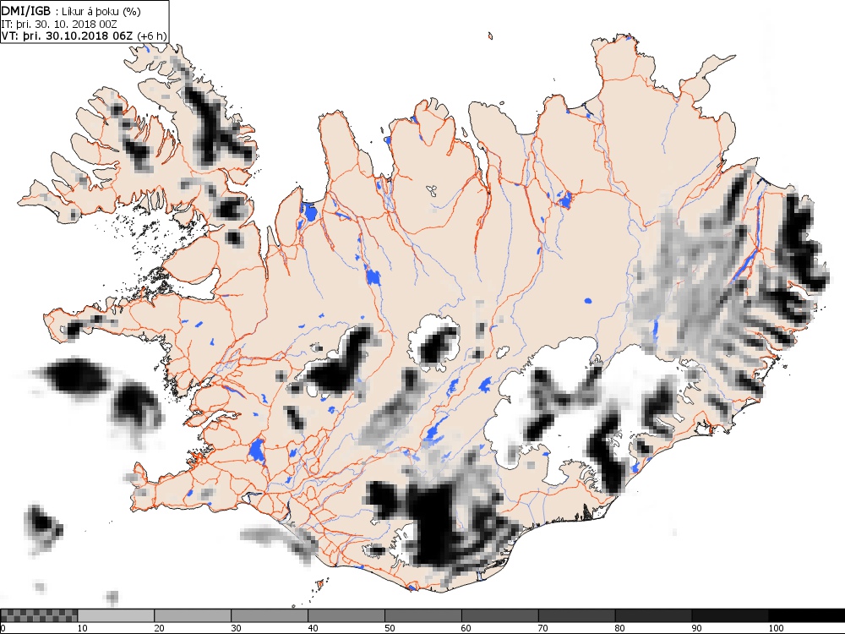The image size is (845, 634).
Task: Select the 50–60 percent legend swatch
Action: coord(423,615)
